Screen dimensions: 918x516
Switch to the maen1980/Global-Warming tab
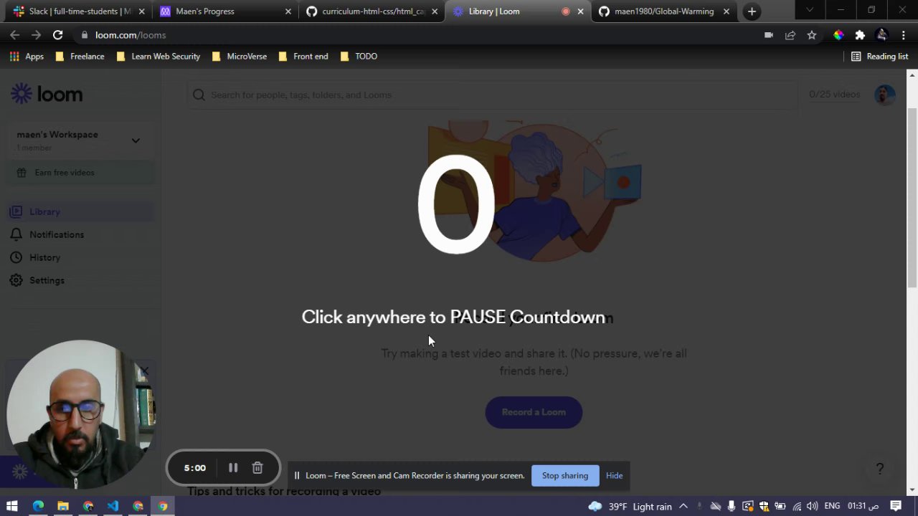point(664,11)
